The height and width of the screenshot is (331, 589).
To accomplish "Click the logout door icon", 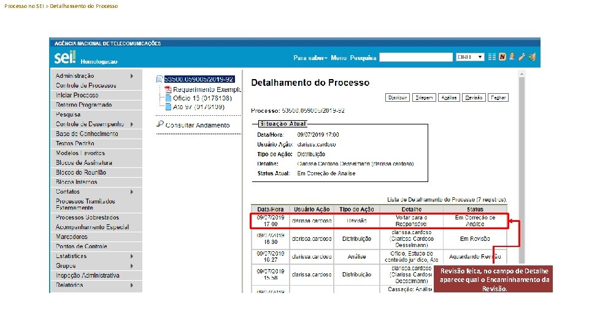I will pos(532,57).
